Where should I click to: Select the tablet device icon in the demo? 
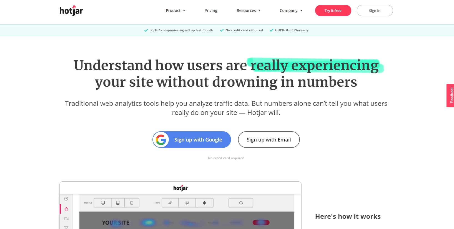tap(118, 203)
